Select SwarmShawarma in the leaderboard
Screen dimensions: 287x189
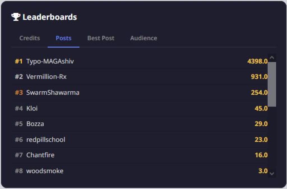coord(53,93)
